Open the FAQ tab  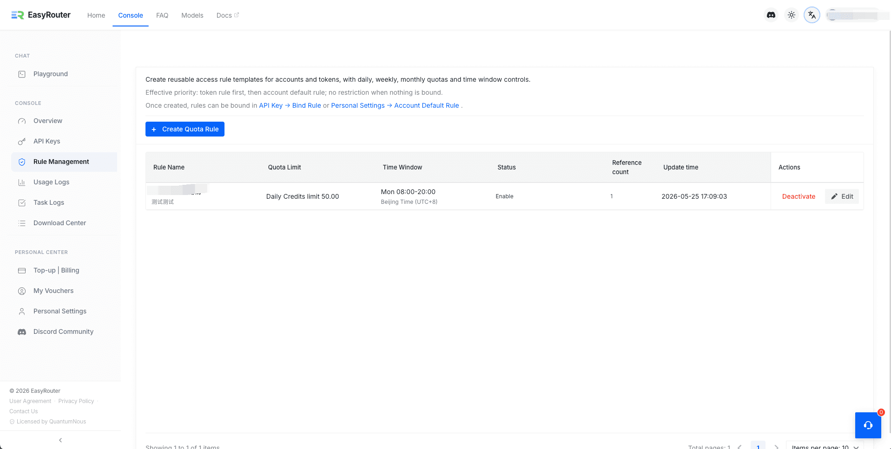tap(162, 15)
